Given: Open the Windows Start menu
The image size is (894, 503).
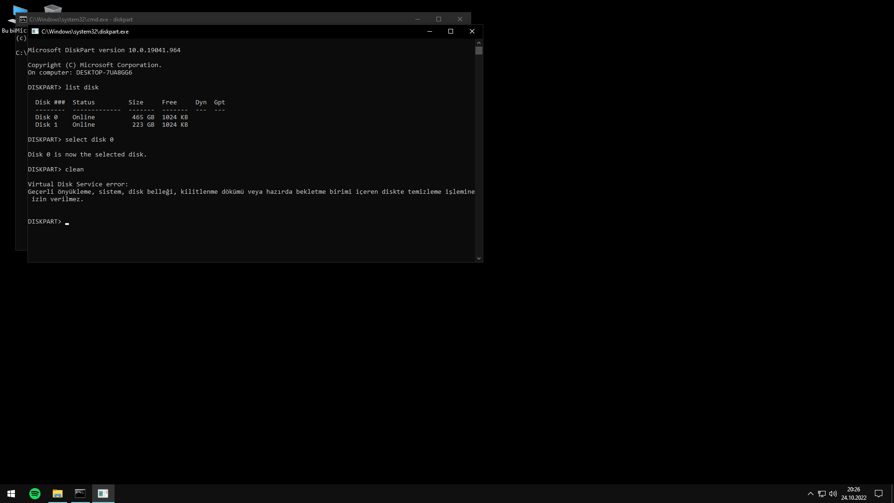Looking at the screenshot, I should coord(11,494).
